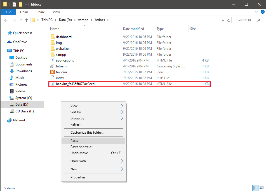Viewport: 266px width, 191px height.
Task: Open the File ribbon tab
Action: (x=8, y=12)
